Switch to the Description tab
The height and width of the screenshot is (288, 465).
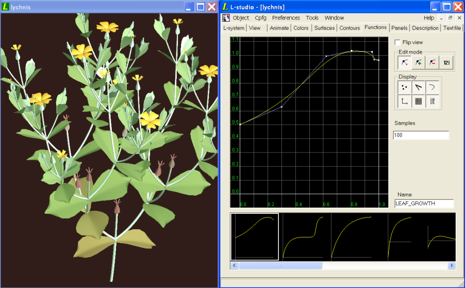click(425, 28)
